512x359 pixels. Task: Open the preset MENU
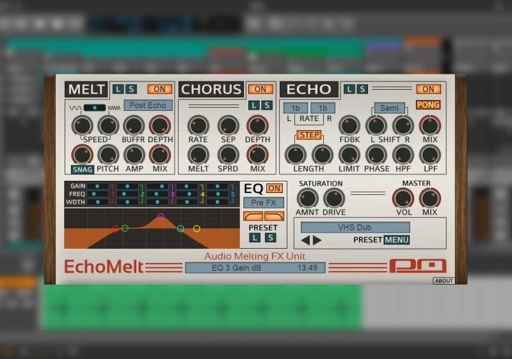tap(396, 240)
